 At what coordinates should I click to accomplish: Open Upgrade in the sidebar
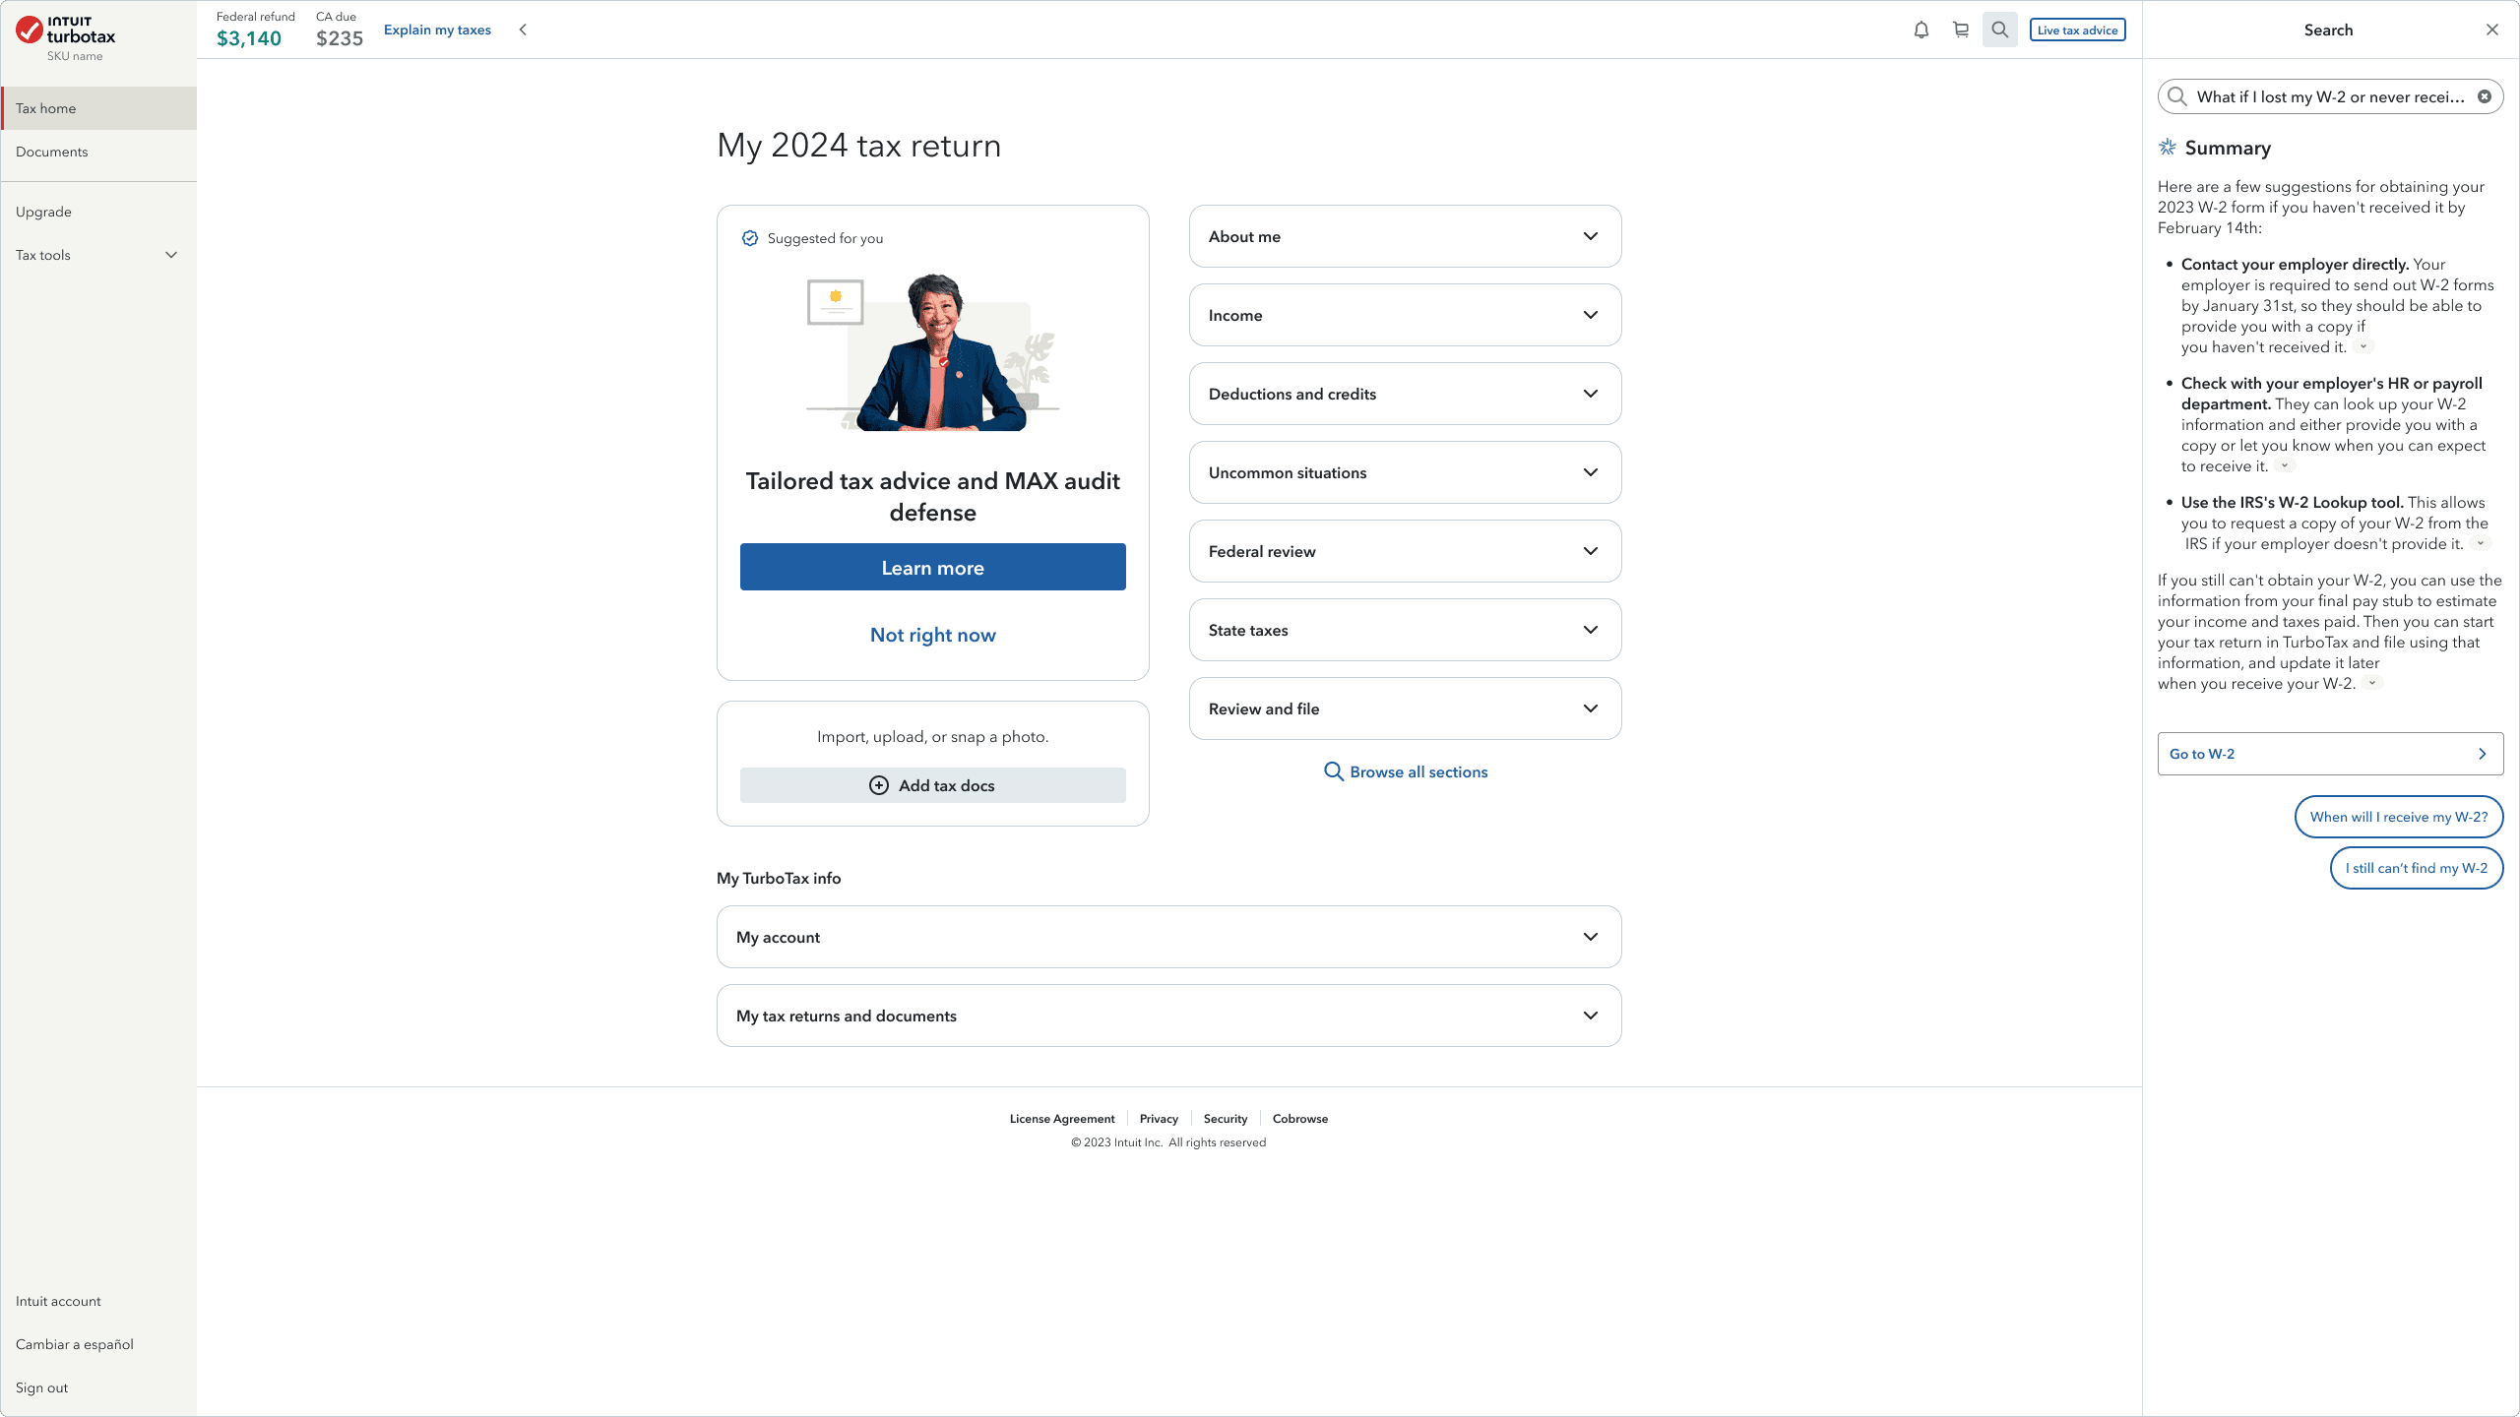98,212
